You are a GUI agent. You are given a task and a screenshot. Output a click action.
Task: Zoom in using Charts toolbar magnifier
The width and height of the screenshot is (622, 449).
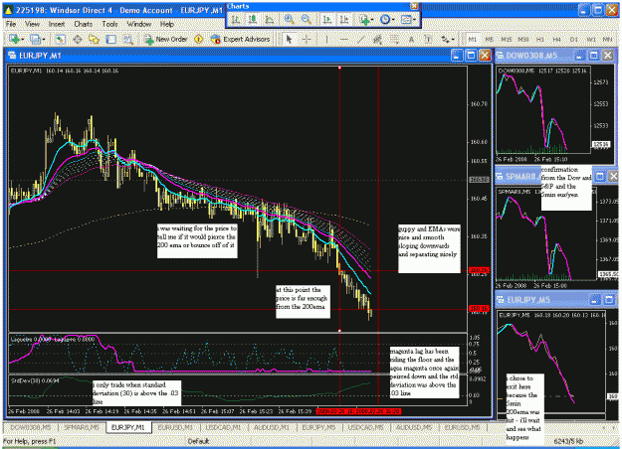pos(290,19)
